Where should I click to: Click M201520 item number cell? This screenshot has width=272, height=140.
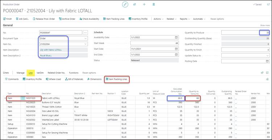33,98
